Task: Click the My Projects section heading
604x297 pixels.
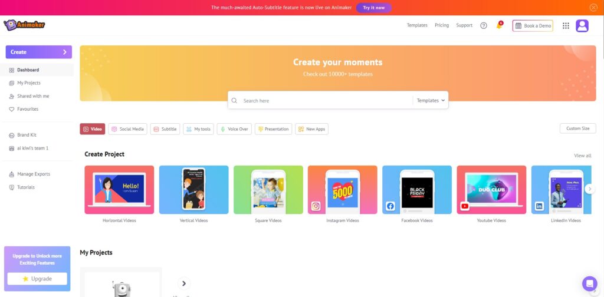Action: (96, 253)
